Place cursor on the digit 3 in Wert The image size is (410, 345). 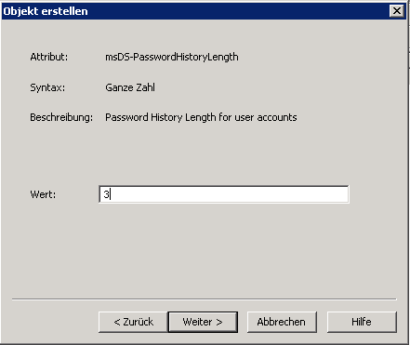coord(106,194)
